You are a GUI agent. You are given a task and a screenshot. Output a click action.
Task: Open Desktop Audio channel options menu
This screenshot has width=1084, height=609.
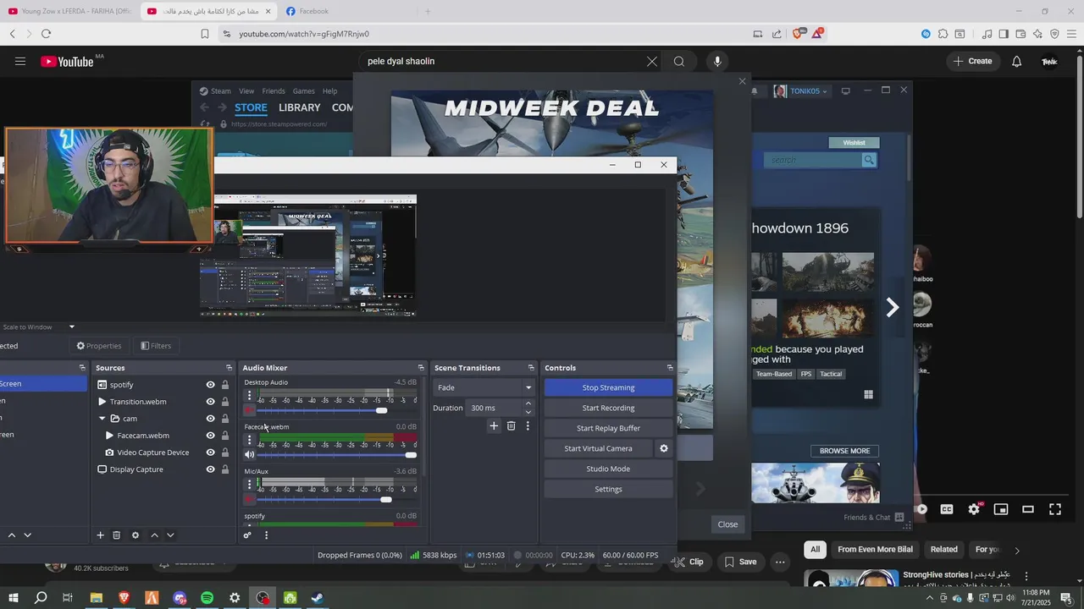click(x=249, y=396)
